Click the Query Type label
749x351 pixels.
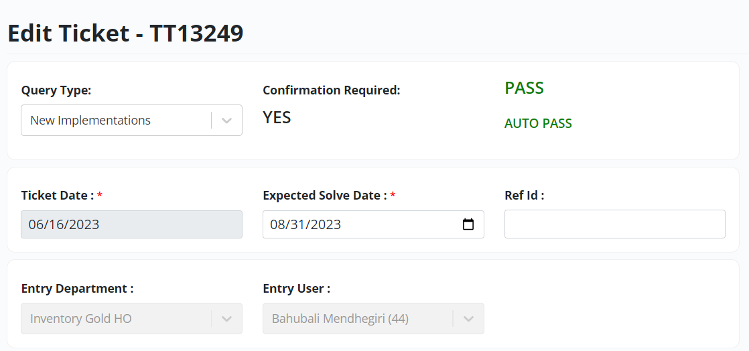pos(56,90)
